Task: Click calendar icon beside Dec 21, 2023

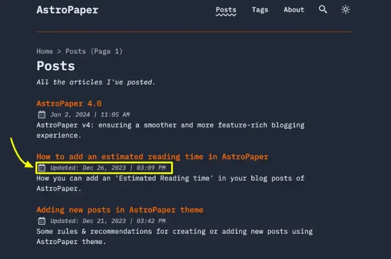Action: [x=42, y=221]
